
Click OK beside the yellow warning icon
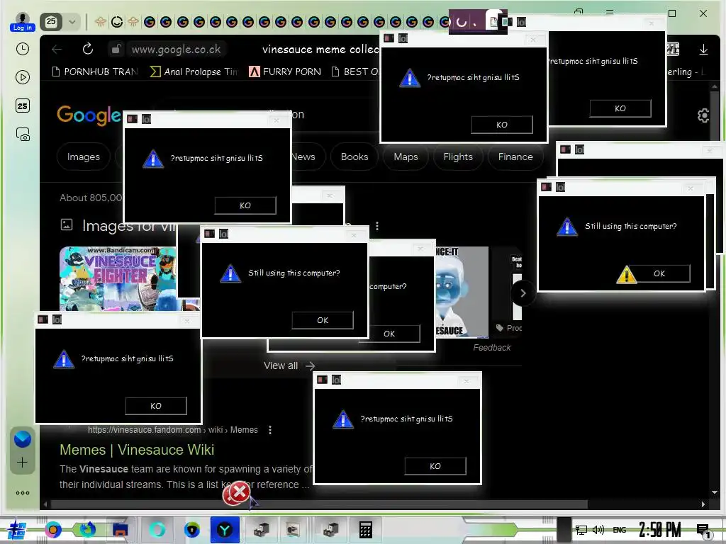pos(659,273)
